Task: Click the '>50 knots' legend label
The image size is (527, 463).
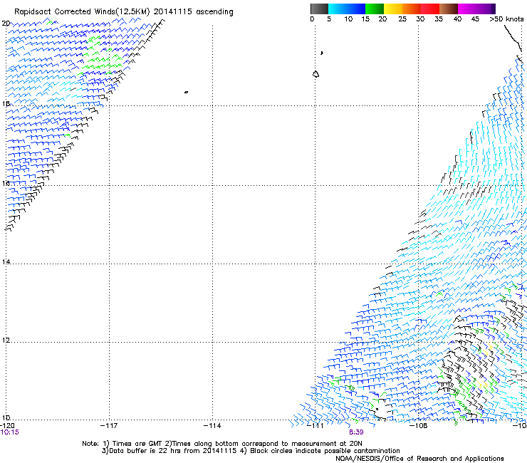Action: point(506,19)
